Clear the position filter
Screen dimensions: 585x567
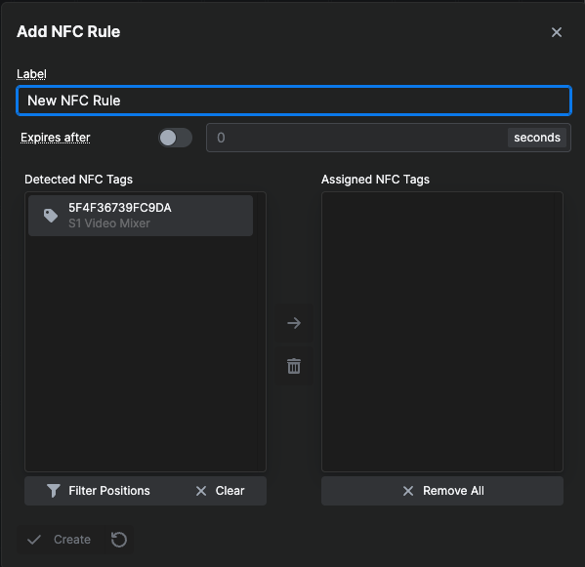point(220,491)
